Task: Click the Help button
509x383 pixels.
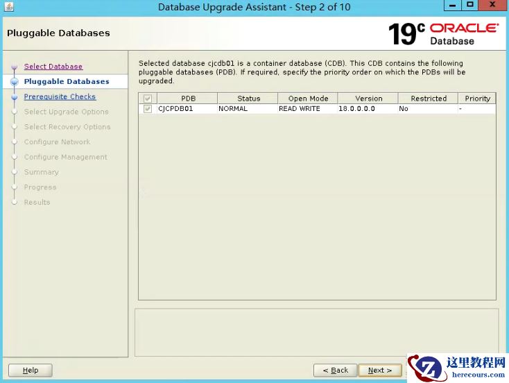Action: 31,370
